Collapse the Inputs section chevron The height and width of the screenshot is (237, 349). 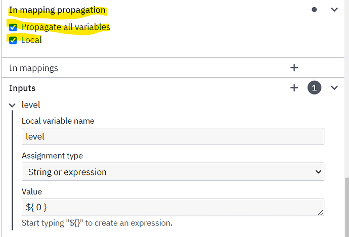[334, 88]
